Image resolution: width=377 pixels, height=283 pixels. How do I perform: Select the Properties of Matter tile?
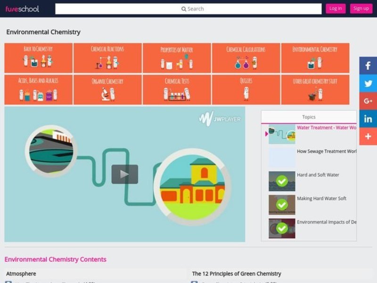point(177,58)
